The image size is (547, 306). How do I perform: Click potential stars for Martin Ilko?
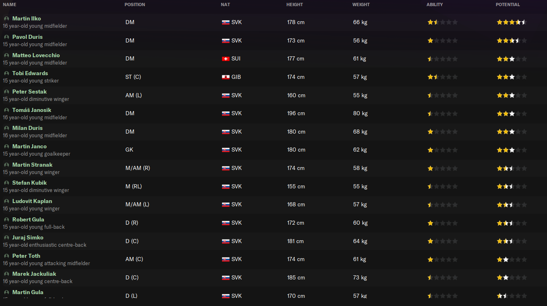(x=511, y=22)
